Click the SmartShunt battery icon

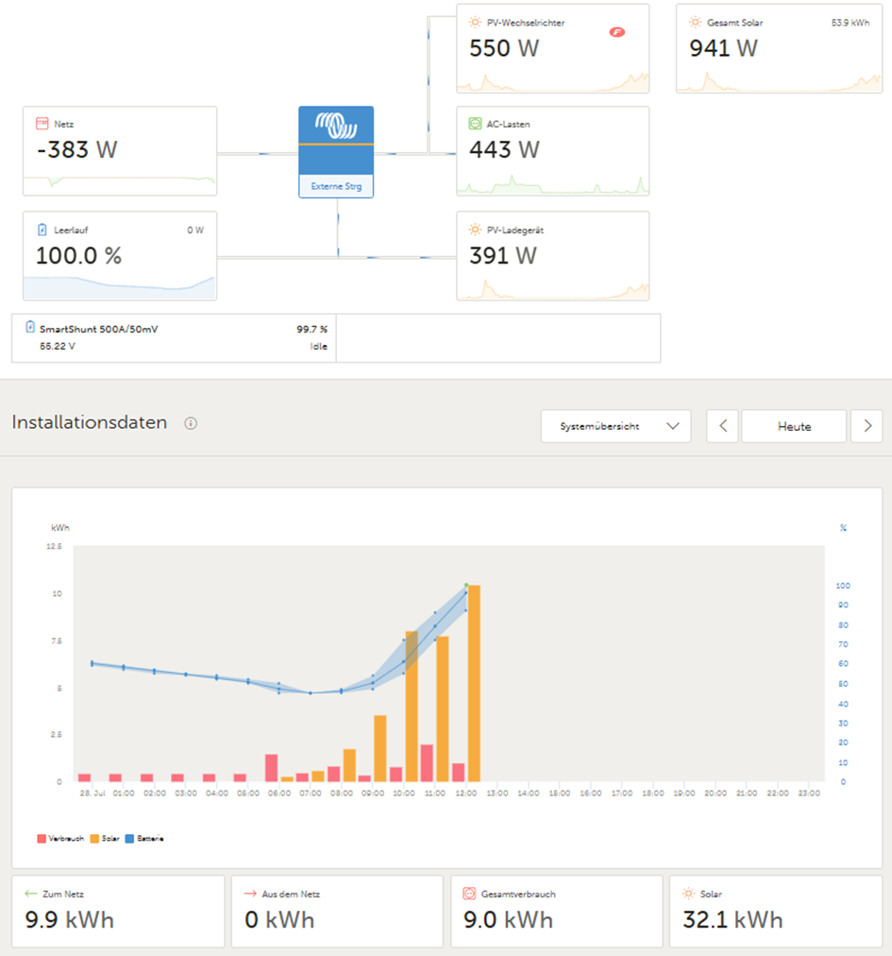click(30, 327)
